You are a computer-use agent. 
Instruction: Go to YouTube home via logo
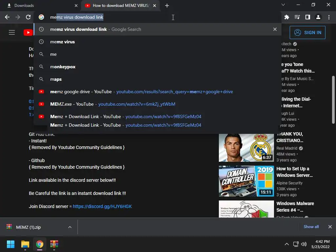28,32
